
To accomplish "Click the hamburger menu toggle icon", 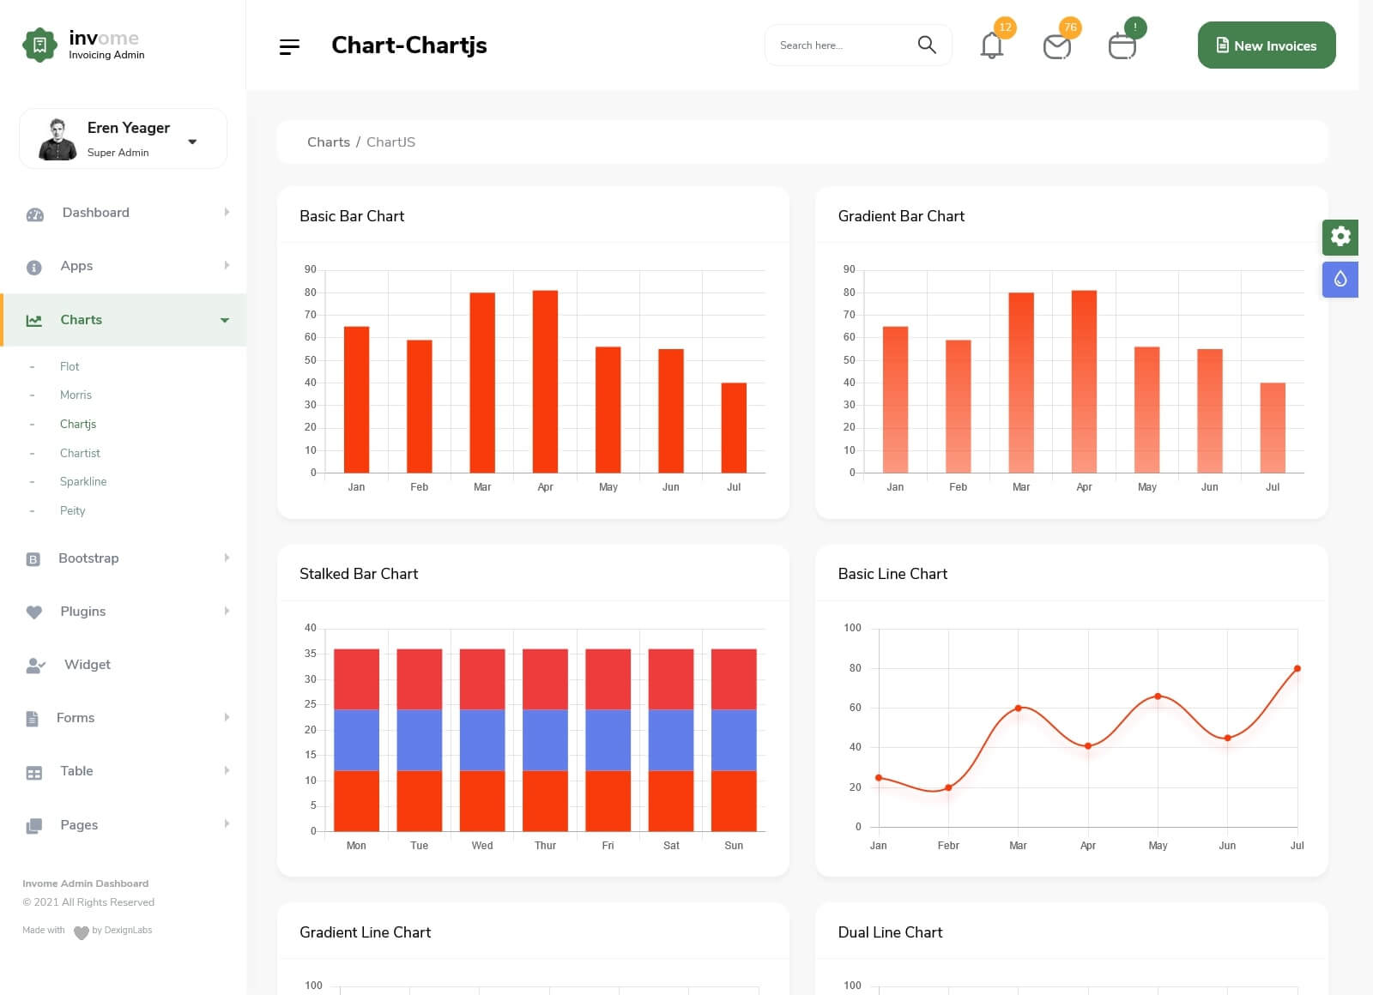I will (289, 46).
